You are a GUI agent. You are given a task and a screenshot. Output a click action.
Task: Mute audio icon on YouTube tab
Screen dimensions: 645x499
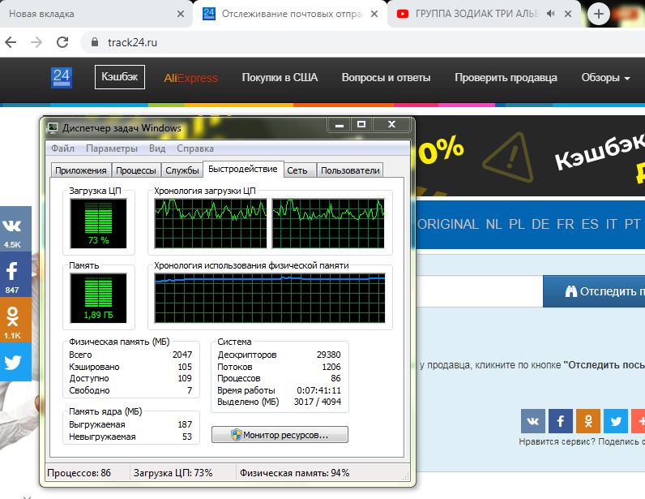[550, 14]
